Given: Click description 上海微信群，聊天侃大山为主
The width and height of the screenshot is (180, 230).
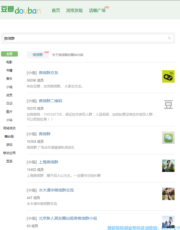Looking at the screenshot, I should (64, 176).
